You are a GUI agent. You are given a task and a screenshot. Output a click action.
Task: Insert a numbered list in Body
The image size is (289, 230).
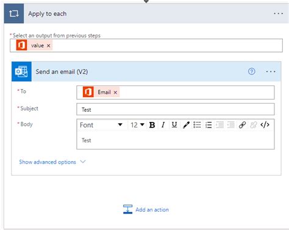click(209, 125)
